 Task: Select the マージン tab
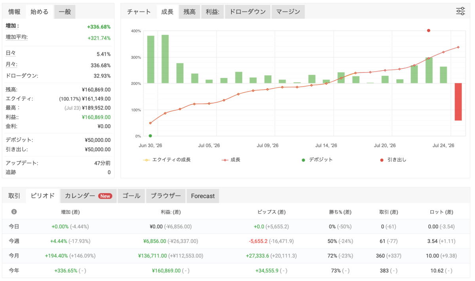click(288, 12)
